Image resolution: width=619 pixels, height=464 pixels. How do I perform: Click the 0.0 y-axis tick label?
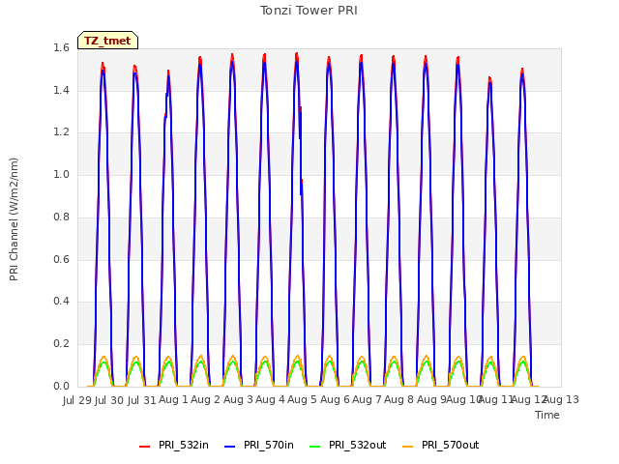61,386
